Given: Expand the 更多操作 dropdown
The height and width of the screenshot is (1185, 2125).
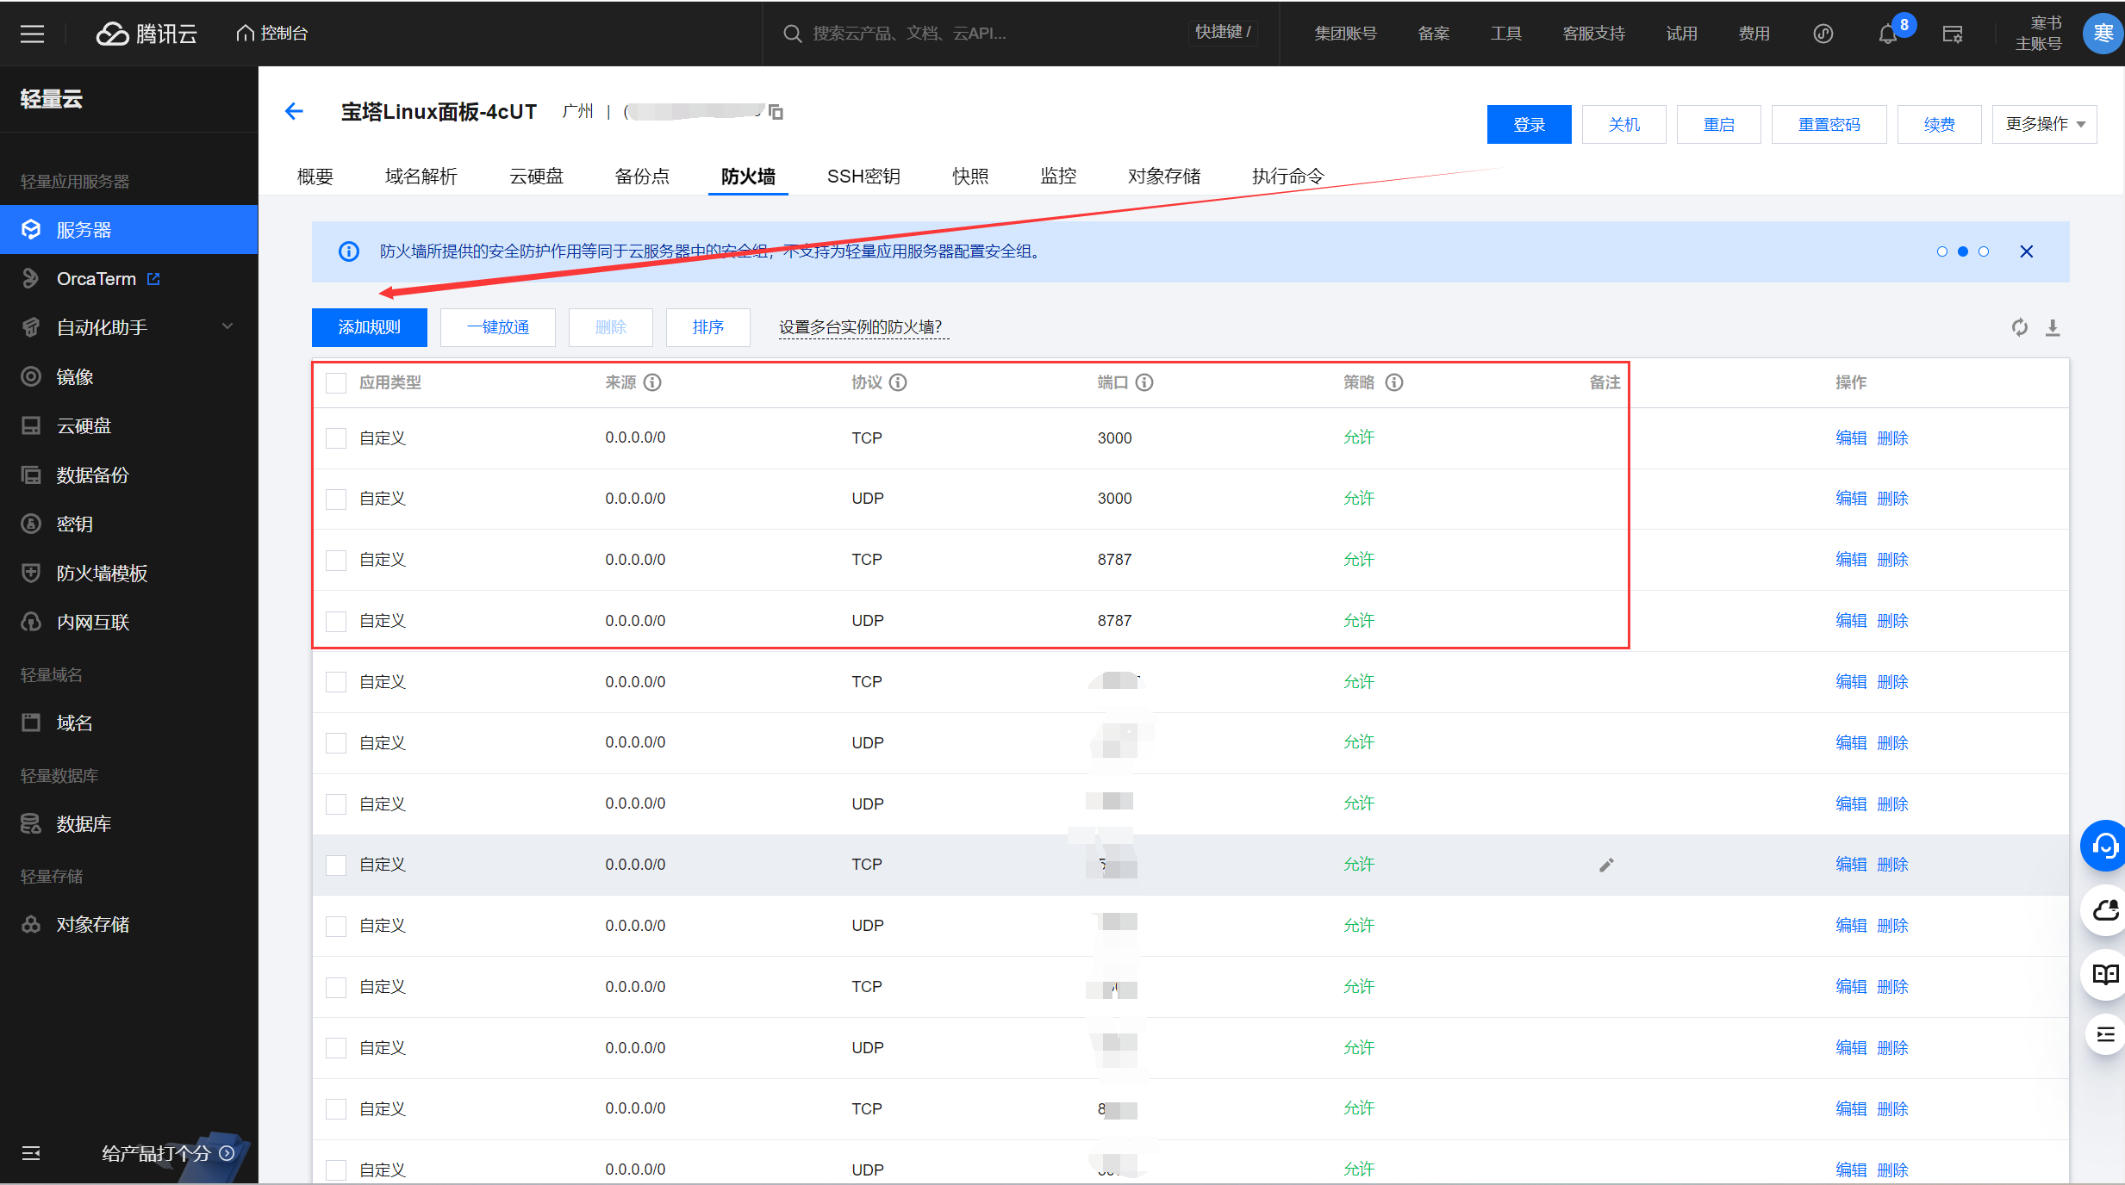Looking at the screenshot, I should click(x=2045, y=125).
